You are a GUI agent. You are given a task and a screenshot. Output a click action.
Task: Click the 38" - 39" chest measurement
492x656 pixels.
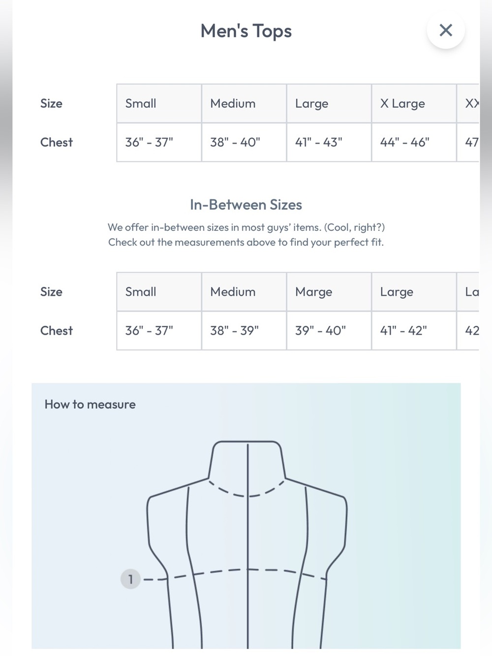tap(244, 331)
